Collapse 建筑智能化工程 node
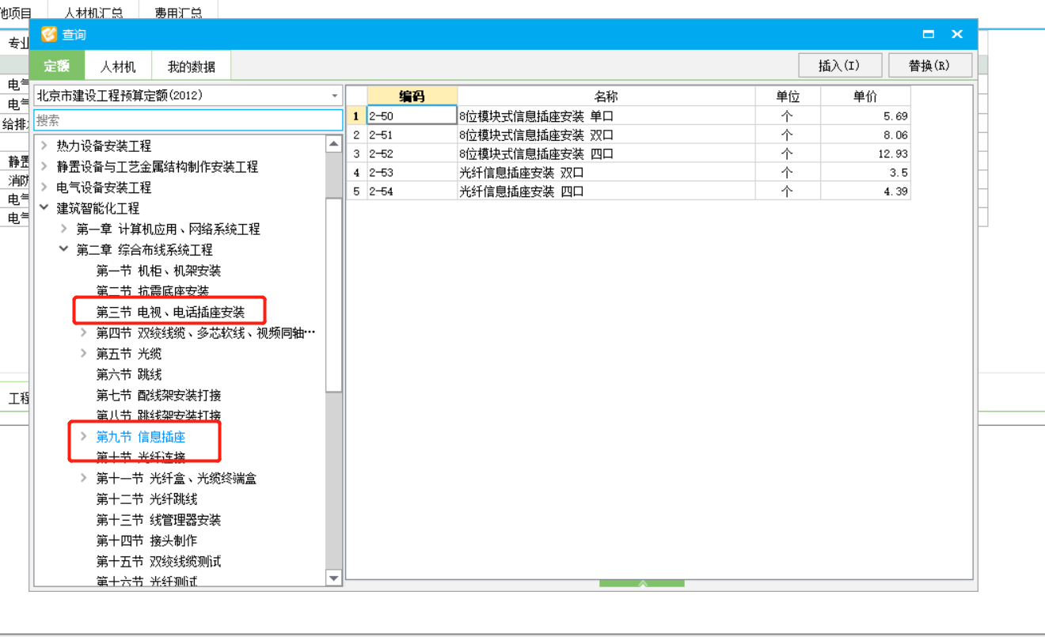 (x=44, y=208)
